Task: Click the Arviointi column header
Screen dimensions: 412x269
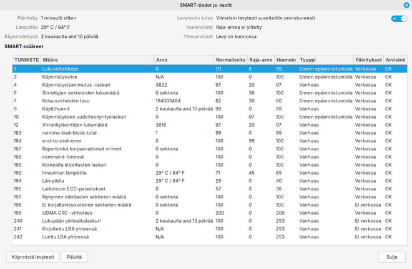Action: coord(395,60)
